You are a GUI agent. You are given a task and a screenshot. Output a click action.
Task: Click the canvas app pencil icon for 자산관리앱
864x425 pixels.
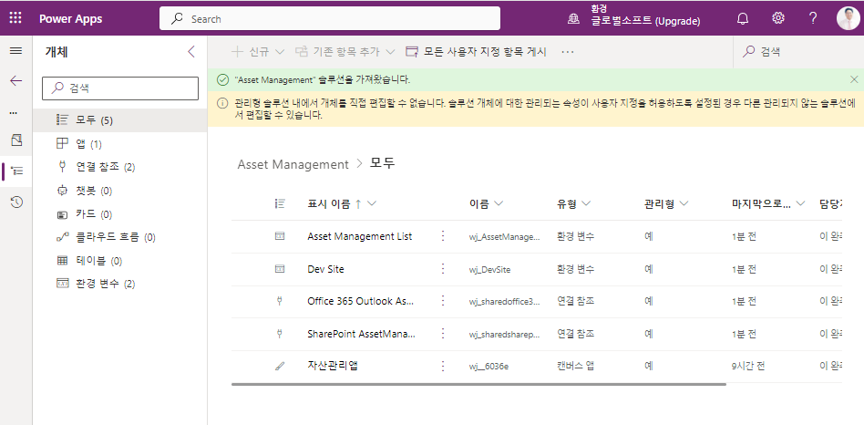pos(280,366)
